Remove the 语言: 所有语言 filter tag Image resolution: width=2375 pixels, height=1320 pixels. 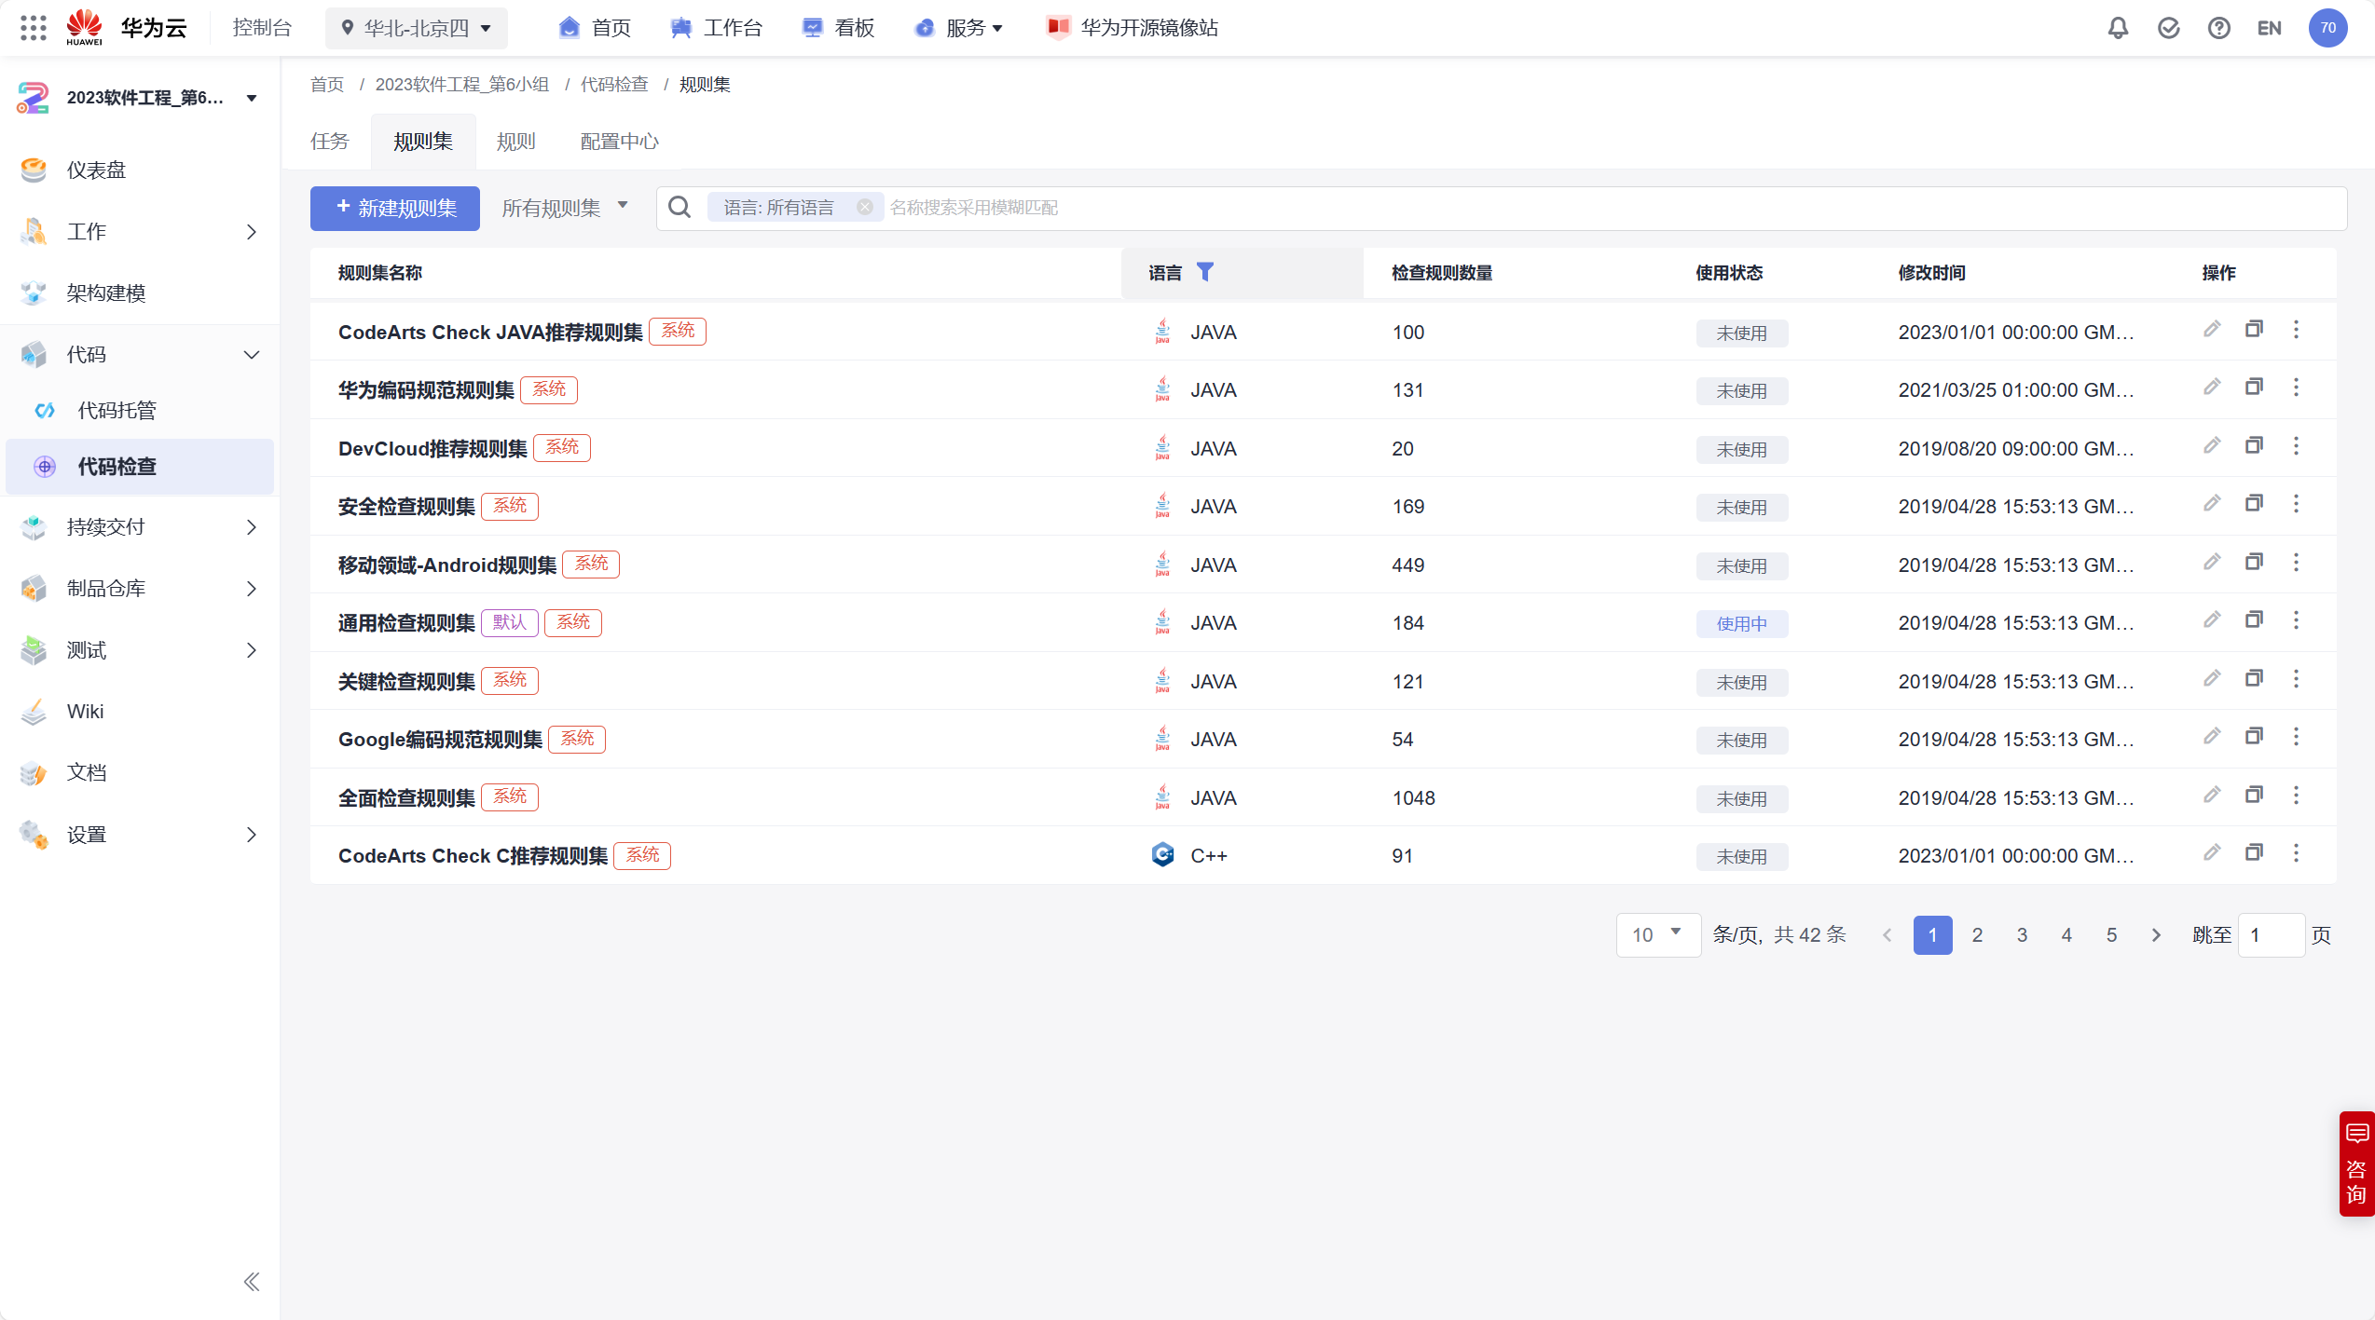tap(865, 208)
